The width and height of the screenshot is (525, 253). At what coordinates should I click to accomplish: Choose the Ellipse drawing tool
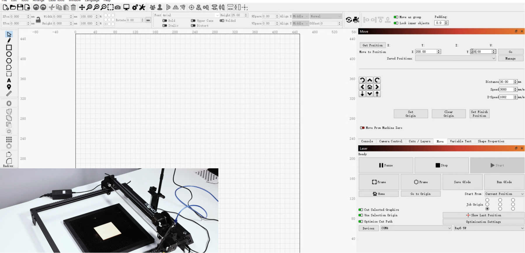9,54
